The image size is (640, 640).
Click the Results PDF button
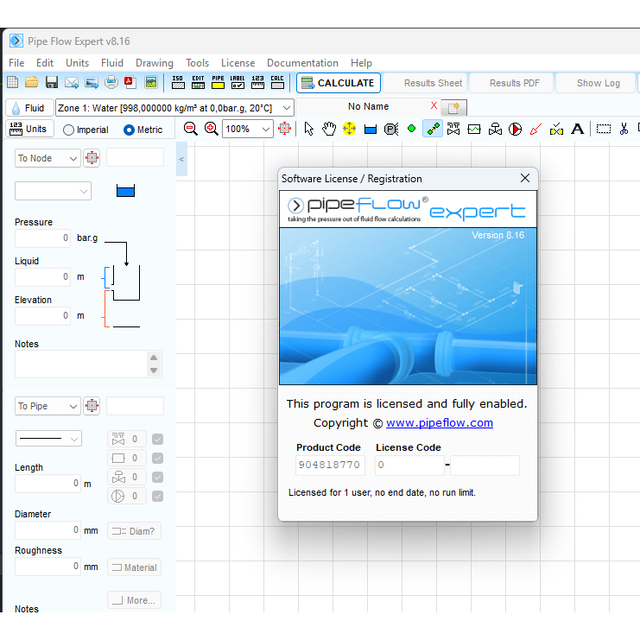(511, 83)
